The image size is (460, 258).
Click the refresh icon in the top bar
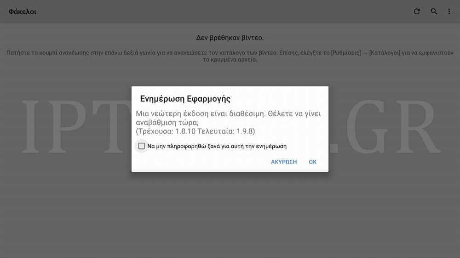(x=417, y=11)
